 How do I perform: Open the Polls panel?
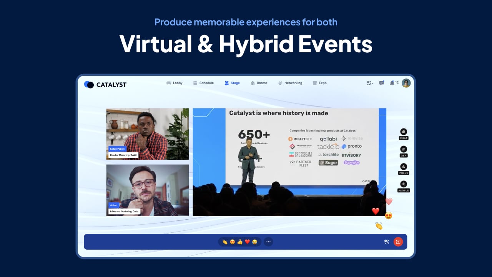pos(403,167)
